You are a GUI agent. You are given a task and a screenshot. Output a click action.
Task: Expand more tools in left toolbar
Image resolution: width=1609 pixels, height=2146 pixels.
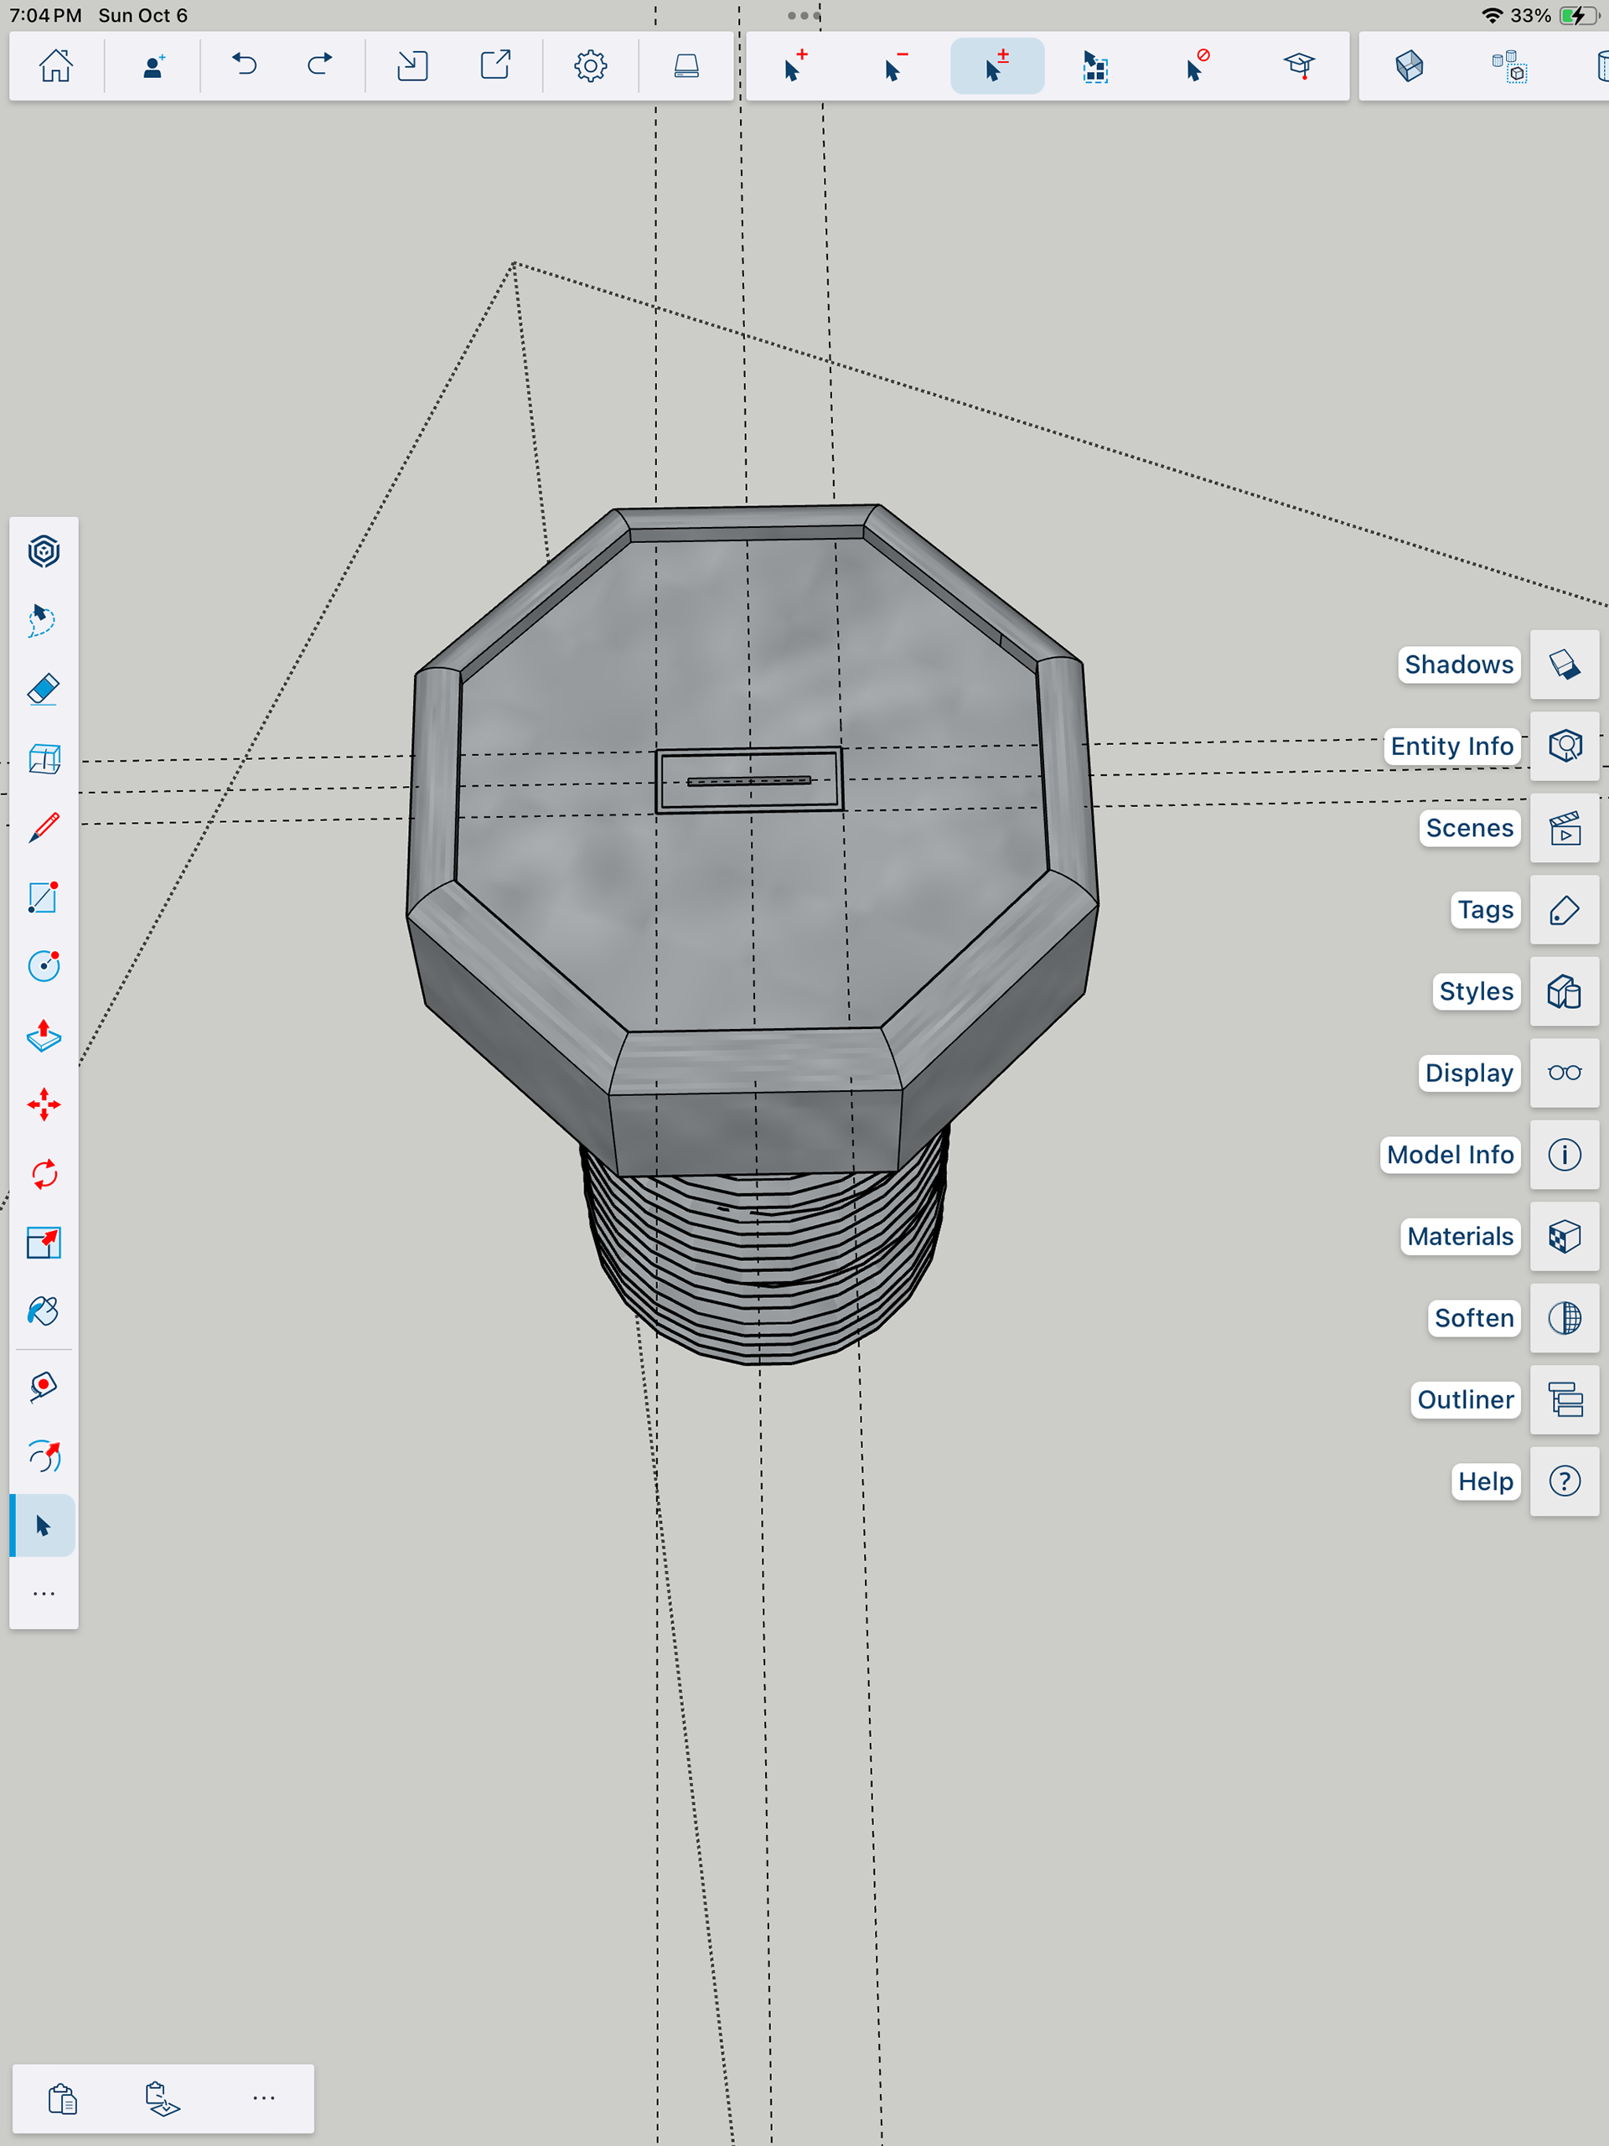coord(44,1594)
